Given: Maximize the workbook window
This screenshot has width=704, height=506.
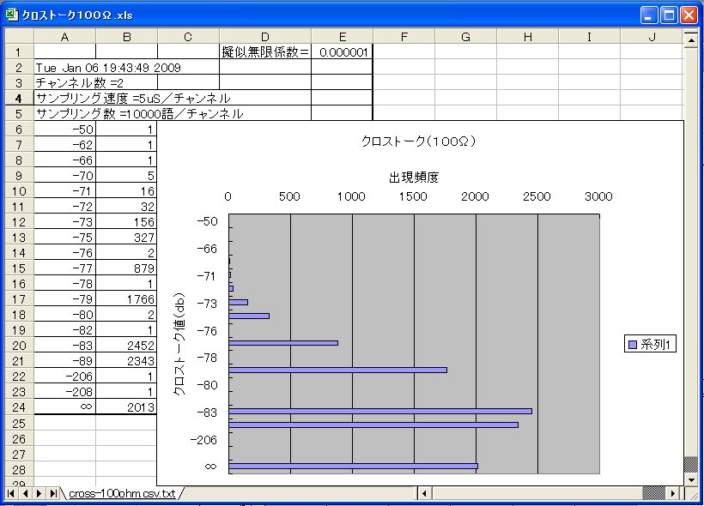Looking at the screenshot, I should [x=670, y=15].
